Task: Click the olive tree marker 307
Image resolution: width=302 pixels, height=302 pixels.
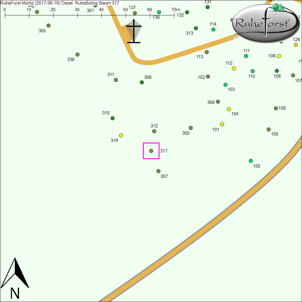Action: pyautogui.click(x=159, y=171)
